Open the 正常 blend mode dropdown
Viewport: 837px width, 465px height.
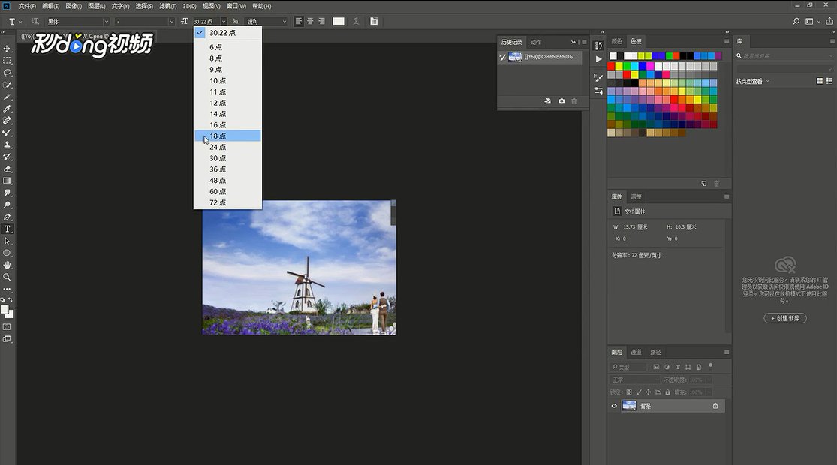pos(634,379)
